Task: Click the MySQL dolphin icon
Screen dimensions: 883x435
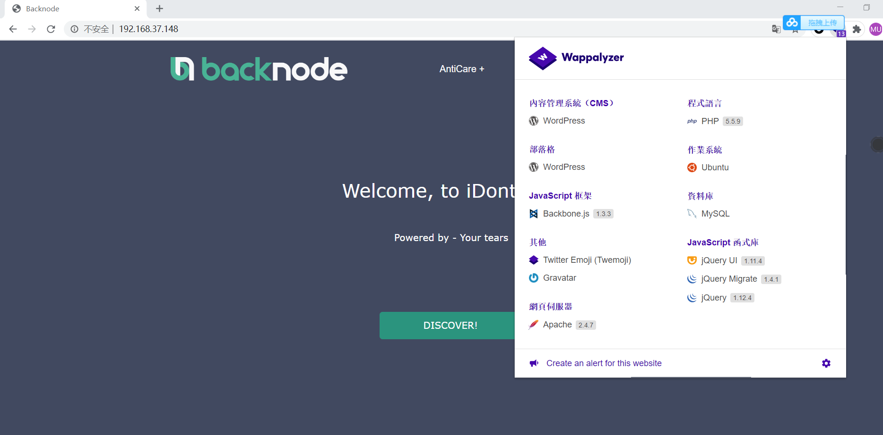Action: click(692, 214)
